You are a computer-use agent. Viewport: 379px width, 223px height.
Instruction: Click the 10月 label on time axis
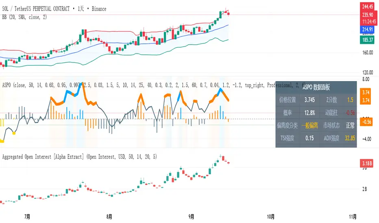271,217
